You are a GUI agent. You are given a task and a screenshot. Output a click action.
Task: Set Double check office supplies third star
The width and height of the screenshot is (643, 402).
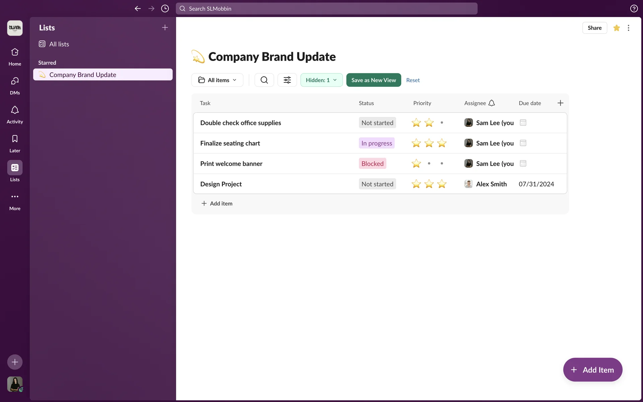point(442,123)
